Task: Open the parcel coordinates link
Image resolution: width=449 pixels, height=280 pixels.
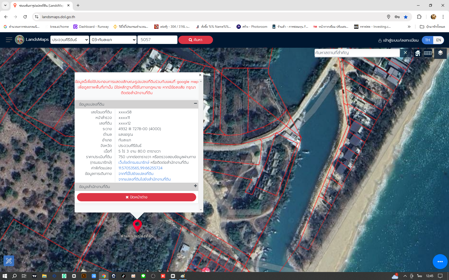Action: [140, 168]
